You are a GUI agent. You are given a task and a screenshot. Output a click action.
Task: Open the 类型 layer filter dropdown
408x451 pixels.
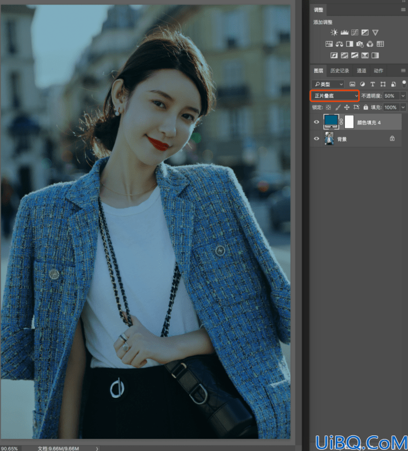[328, 84]
